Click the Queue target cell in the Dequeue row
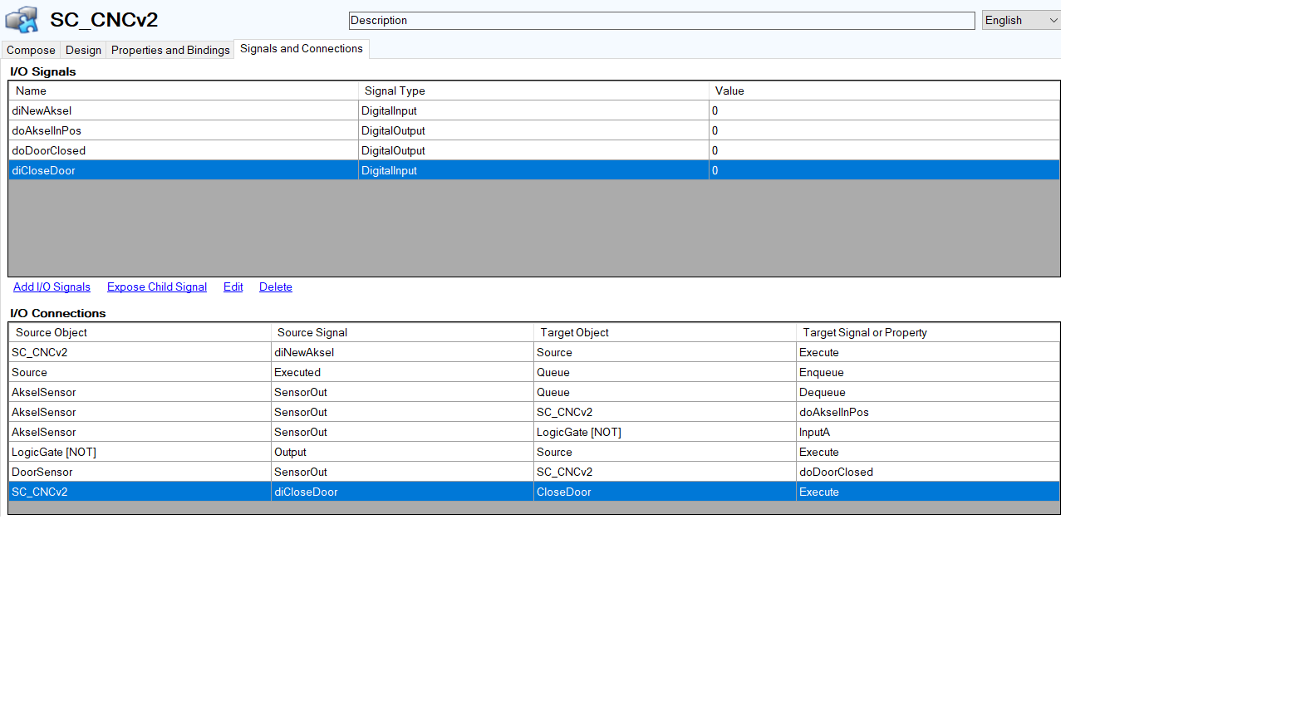The image size is (1316, 725). (665, 392)
